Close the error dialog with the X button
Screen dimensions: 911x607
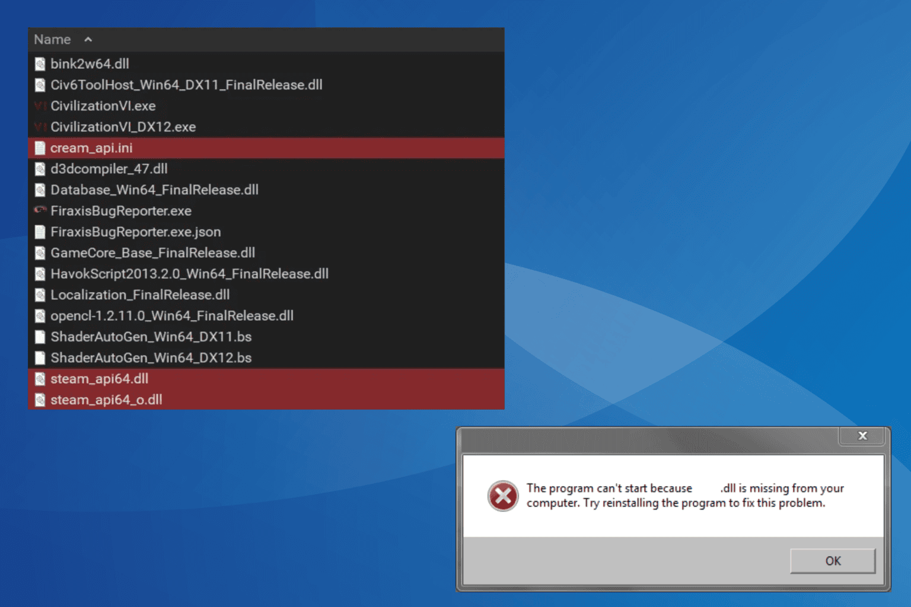click(x=862, y=436)
